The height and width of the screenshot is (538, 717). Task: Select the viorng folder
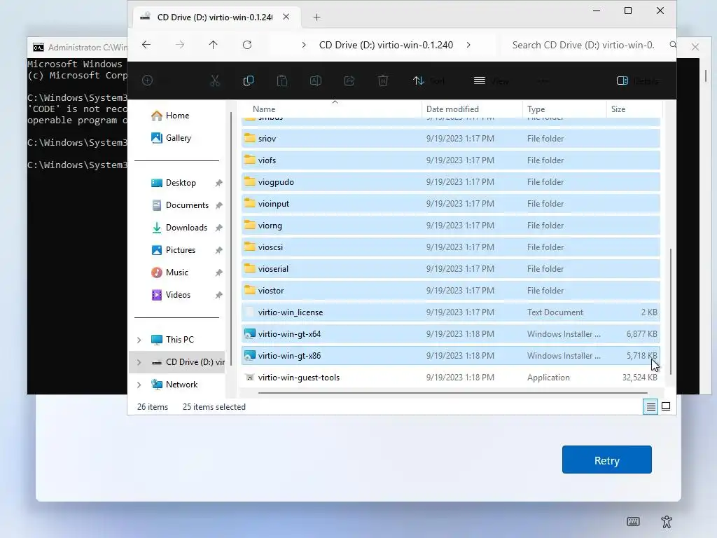[x=450, y=225]
